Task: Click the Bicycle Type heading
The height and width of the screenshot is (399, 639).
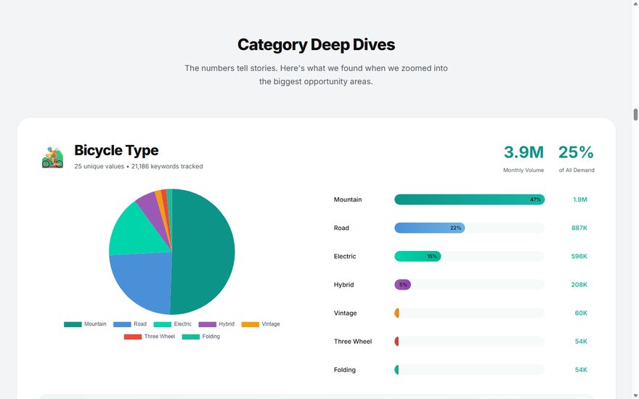Action: (116, 150)
